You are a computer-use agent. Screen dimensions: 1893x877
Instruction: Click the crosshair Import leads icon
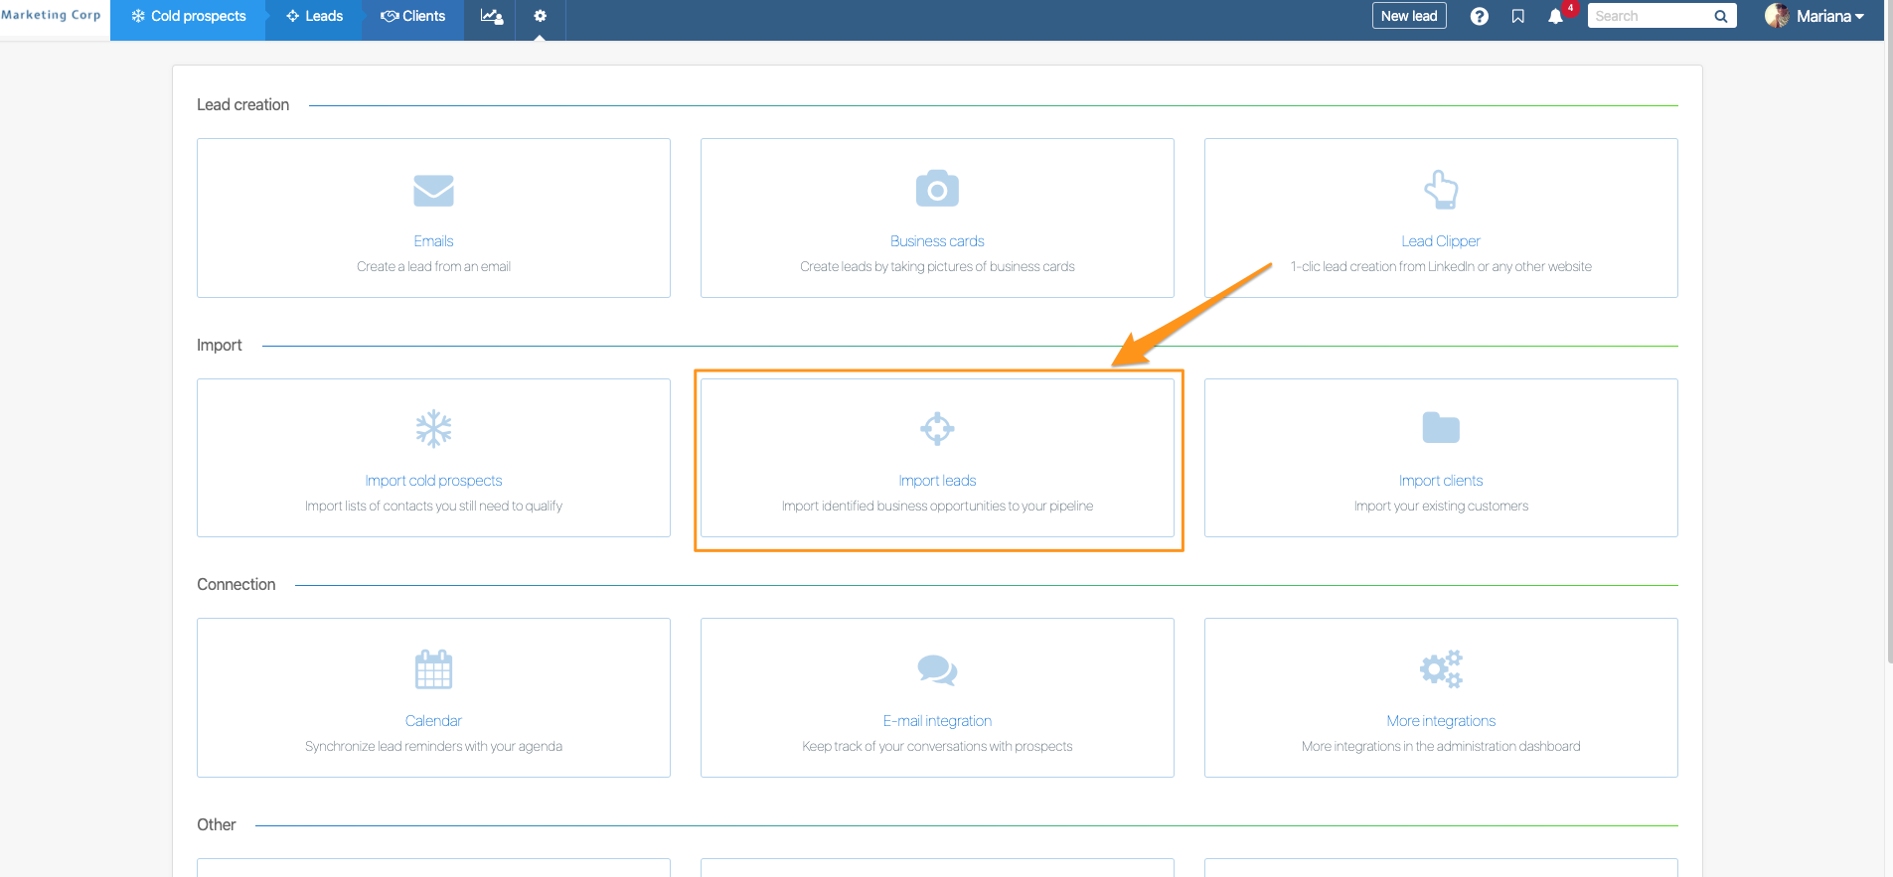click(x=937, y=429)
